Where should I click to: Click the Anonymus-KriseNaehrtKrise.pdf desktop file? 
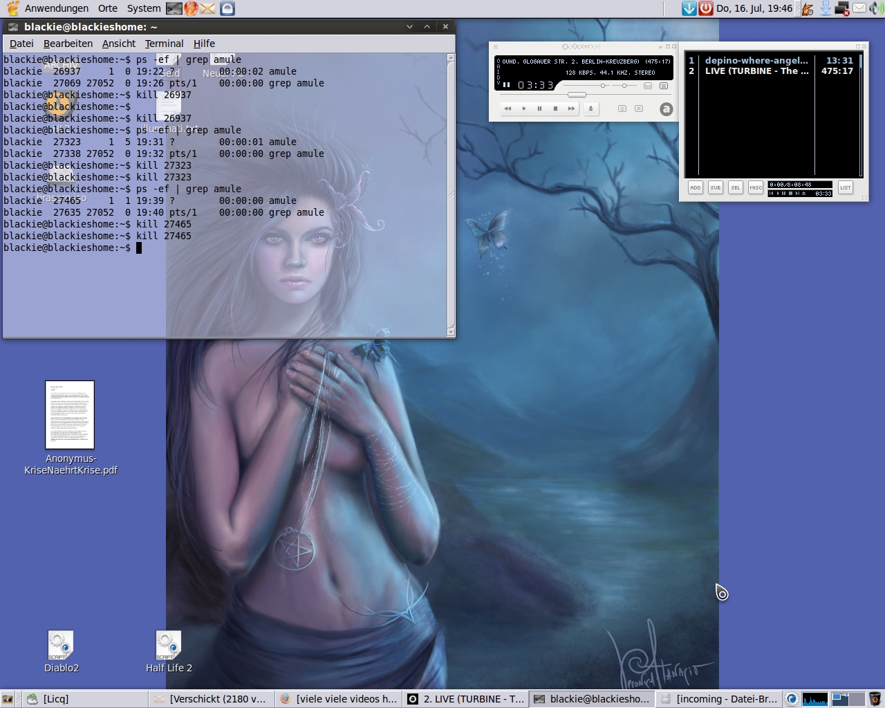71,427
